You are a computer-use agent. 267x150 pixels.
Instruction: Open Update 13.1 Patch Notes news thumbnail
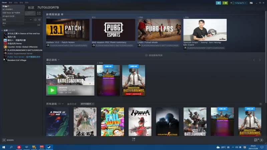[x=68, y=30]
